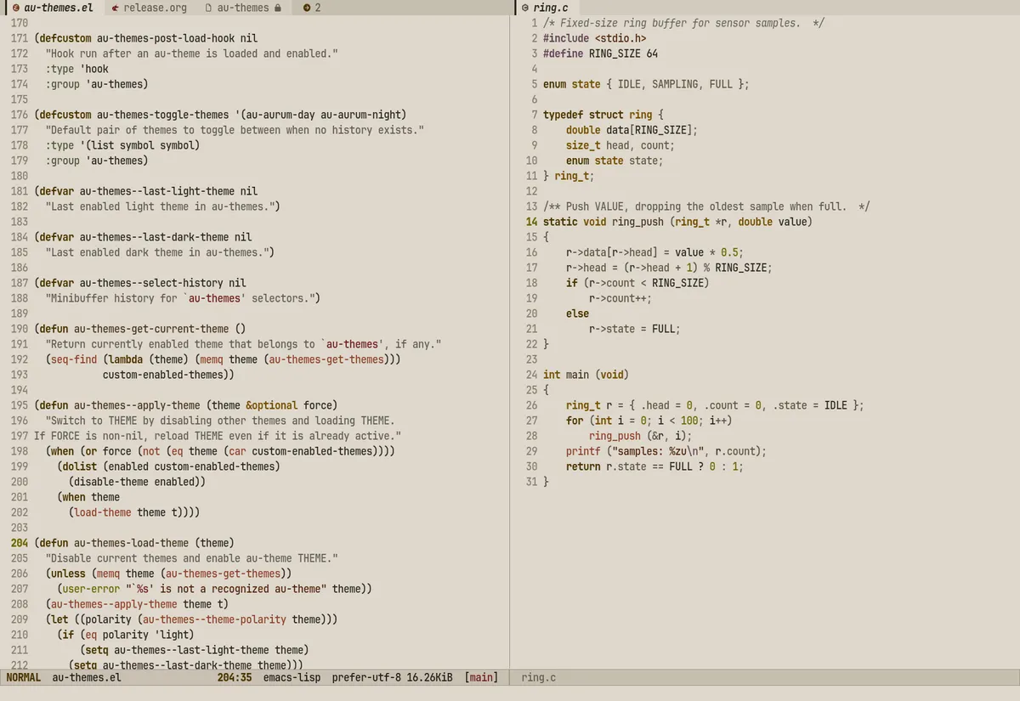Image resolution: width=1020 pixels, height=701 pixels.
Task: Click the lock icon on au-themes tab
Action: tap(278, 8)
